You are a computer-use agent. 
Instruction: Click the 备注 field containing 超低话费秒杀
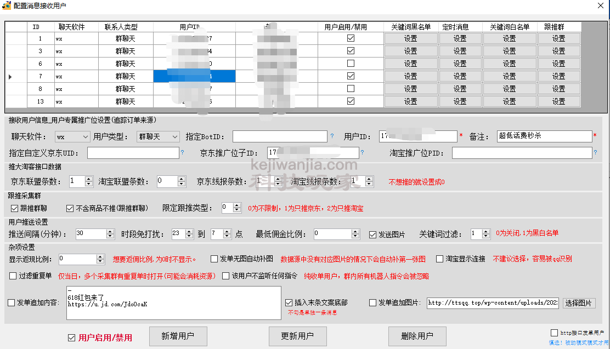coord(544,136)
